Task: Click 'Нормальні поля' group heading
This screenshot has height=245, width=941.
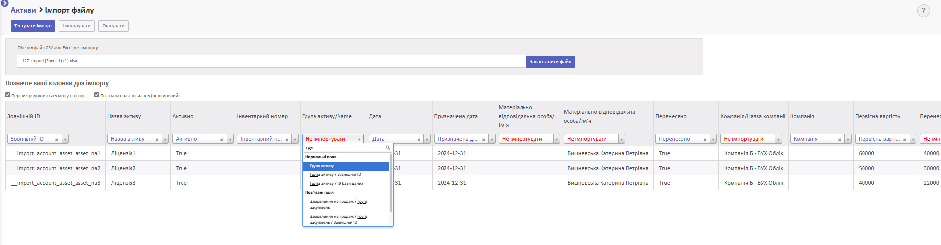Action: (321, 157)
